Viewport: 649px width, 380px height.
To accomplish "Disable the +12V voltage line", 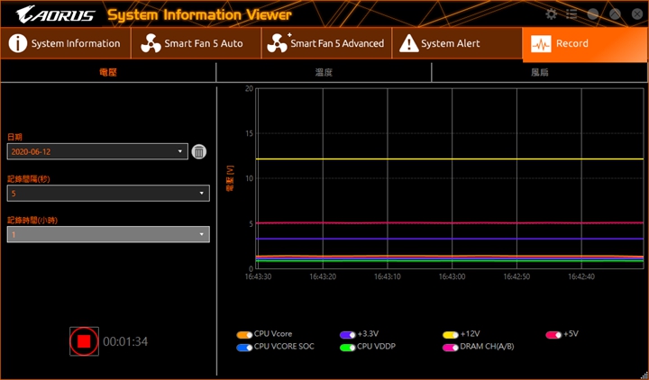I will [x=451, y=334].
